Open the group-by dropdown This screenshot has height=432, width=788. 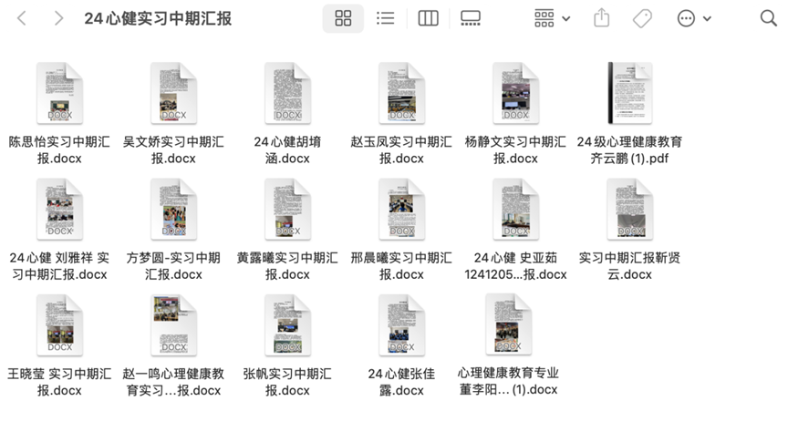pos(553,18)
